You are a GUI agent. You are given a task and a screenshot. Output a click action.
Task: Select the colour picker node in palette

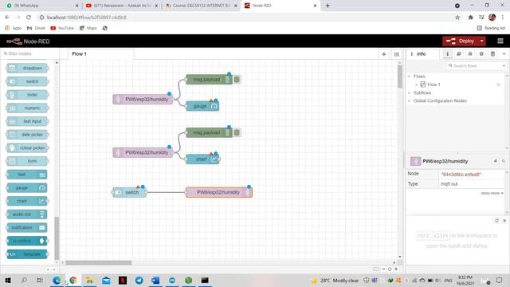click(x=27, y=147)
